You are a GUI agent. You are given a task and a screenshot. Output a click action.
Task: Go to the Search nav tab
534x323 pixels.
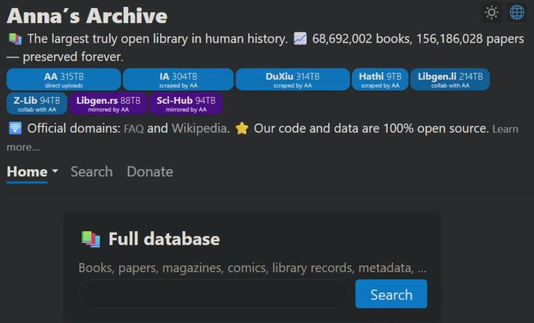pos(92,172)
